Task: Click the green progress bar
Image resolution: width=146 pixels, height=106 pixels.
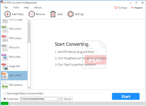Action: 5,103
